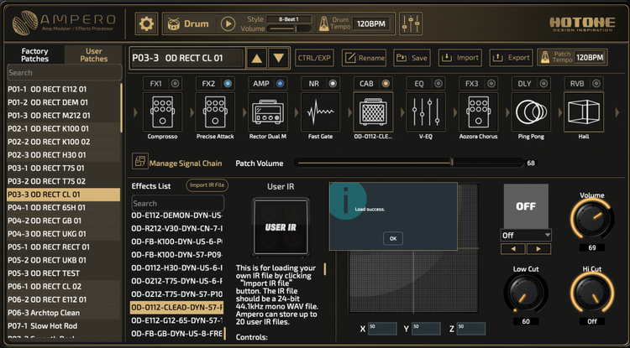Click the next mic arrow button
The height and width of the screenshot is (348, 630).
click(538, 249)
